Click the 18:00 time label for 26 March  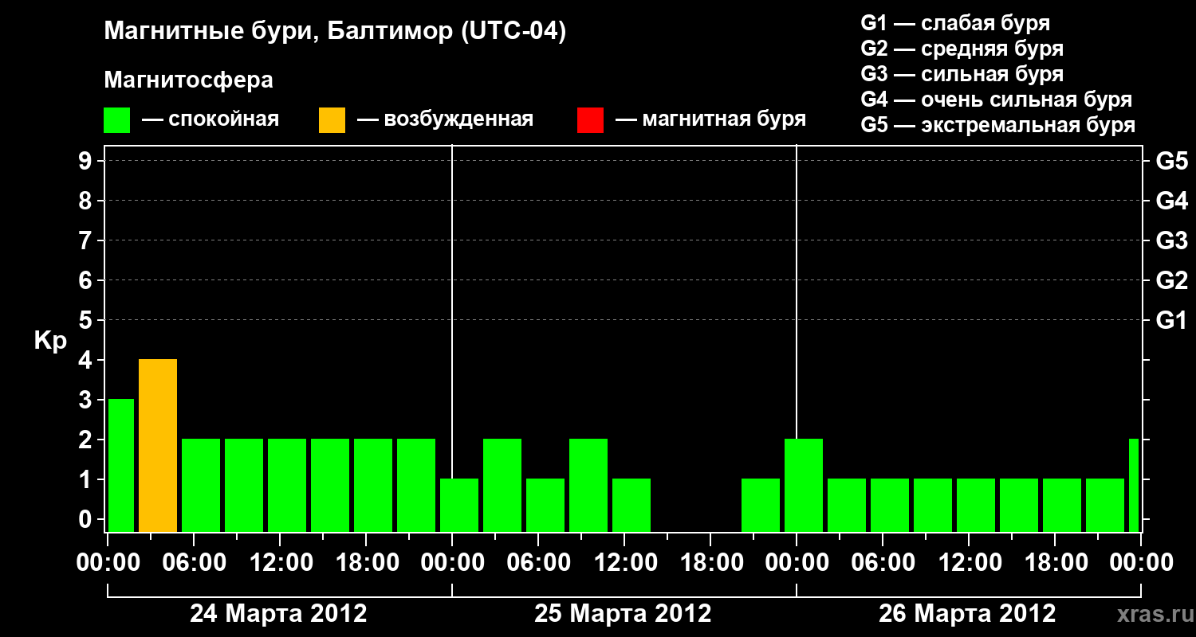1055,563
